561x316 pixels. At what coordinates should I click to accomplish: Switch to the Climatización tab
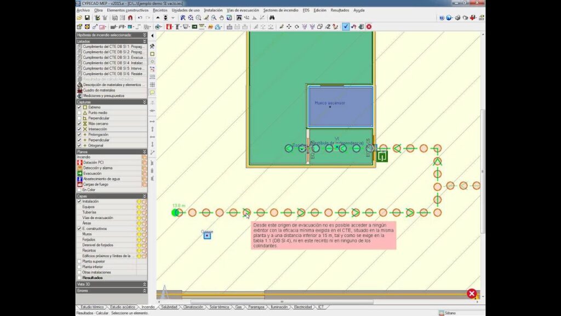tap(193, 307)
